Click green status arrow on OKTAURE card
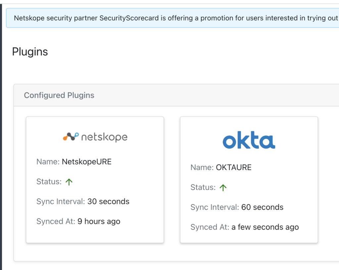This screenshot has height=270, width=339. pos(223,188)
